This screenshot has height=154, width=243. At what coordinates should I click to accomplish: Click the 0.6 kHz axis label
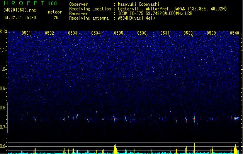coord(3,146)
